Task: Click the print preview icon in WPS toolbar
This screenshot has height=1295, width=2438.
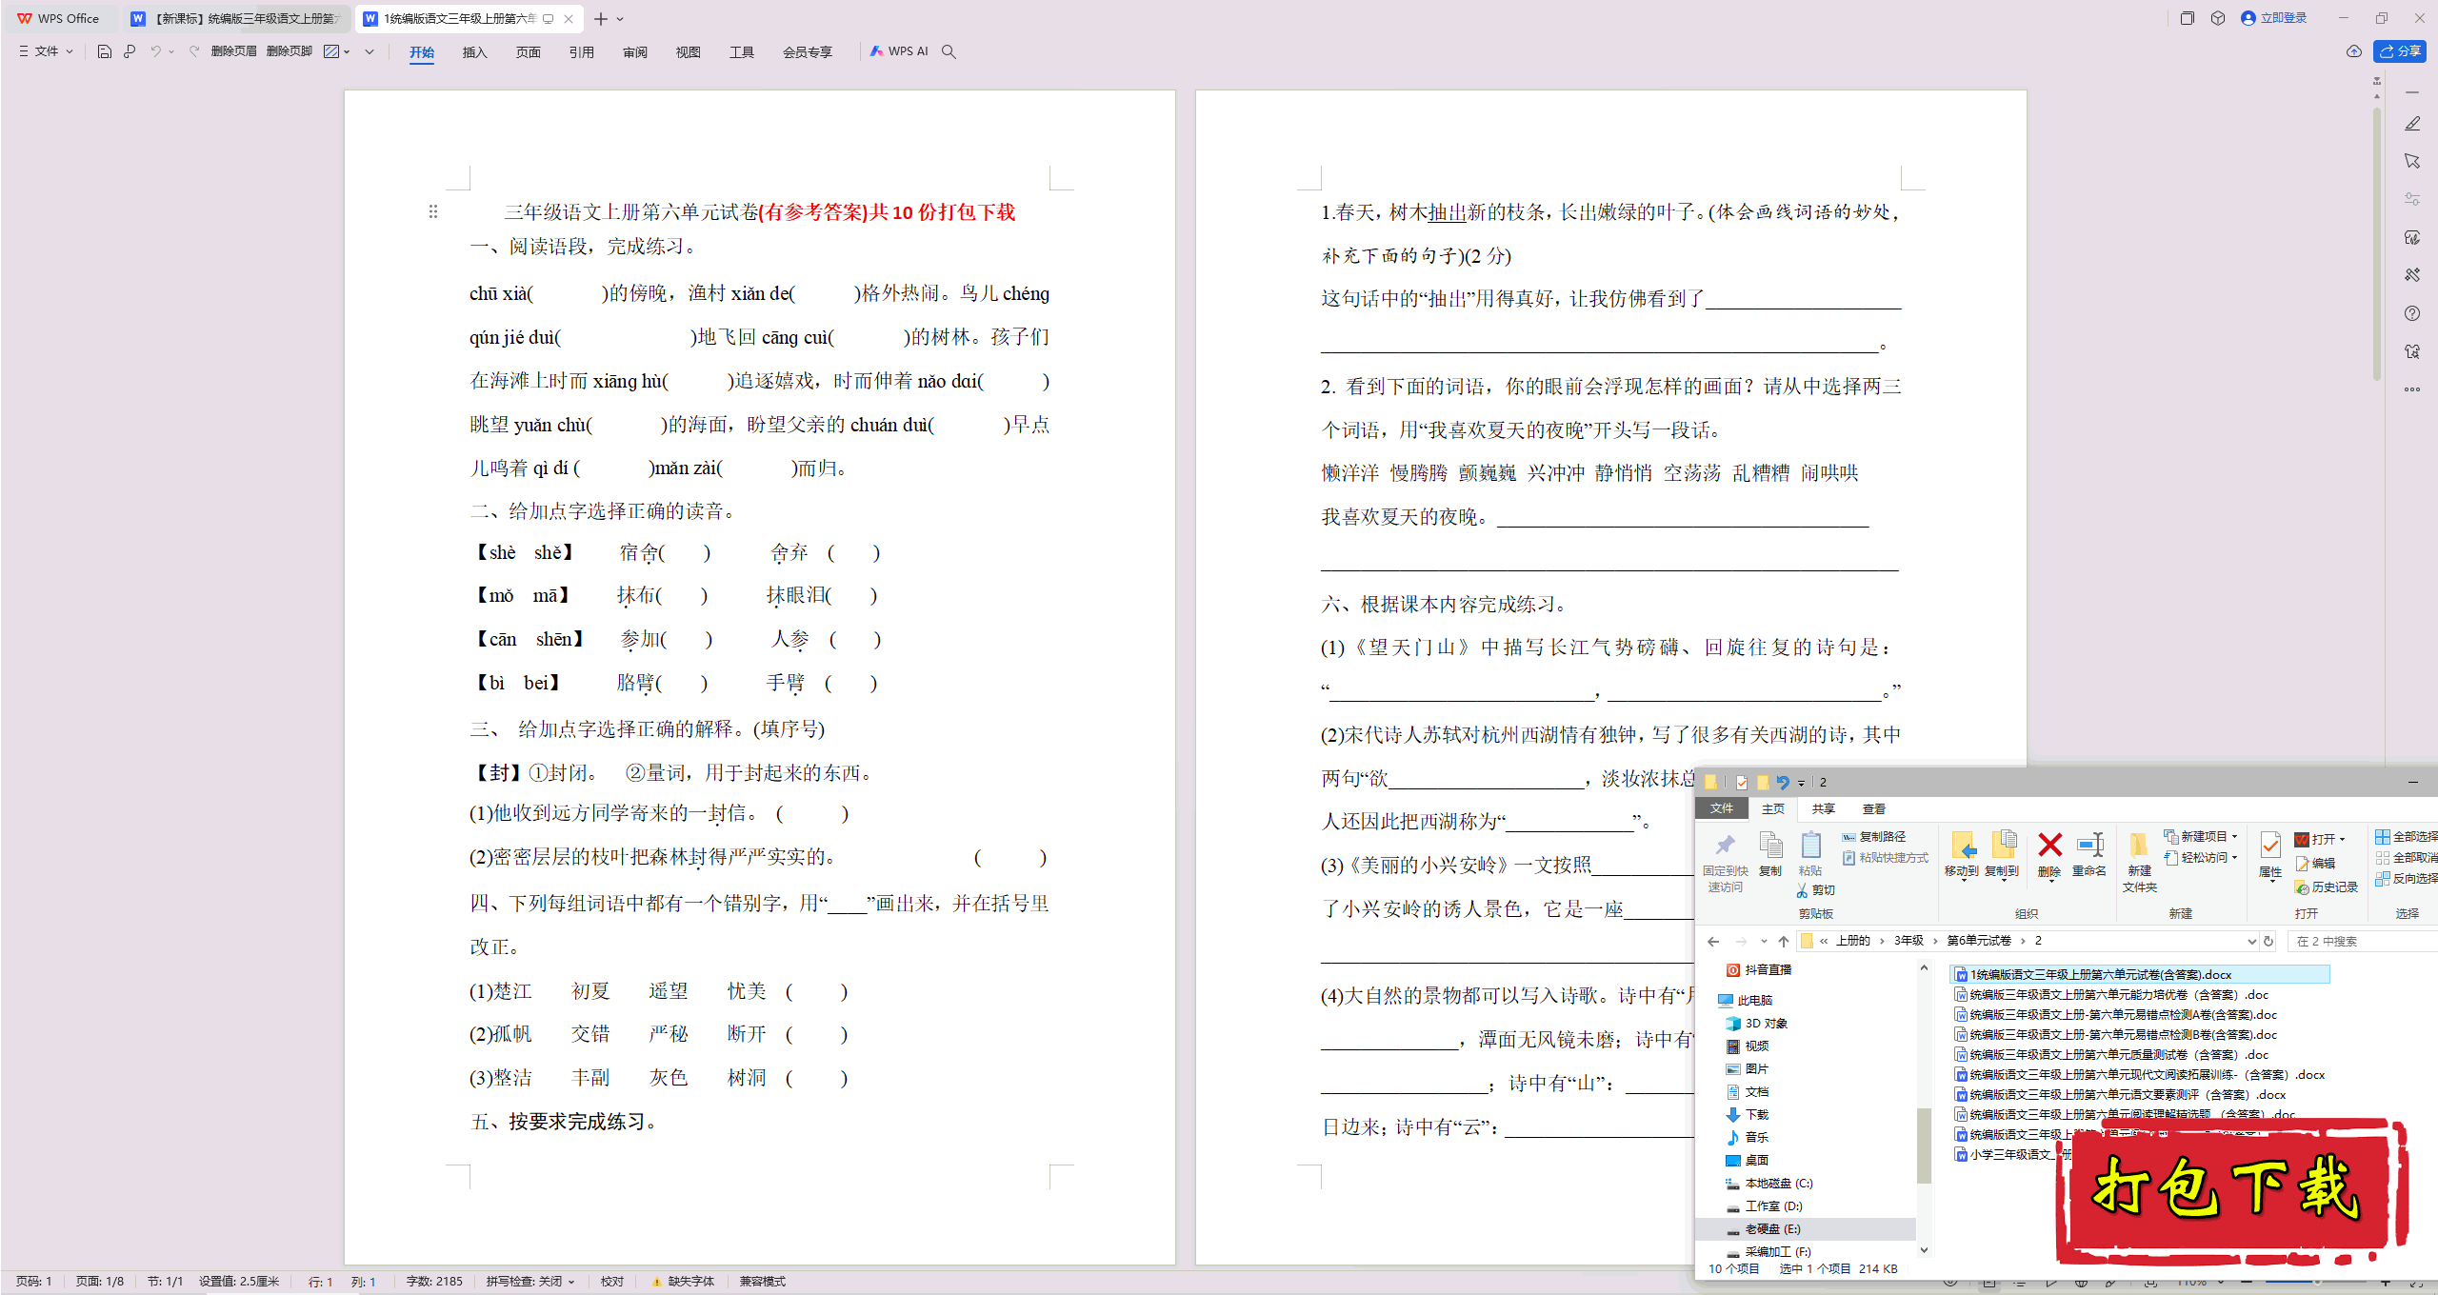Action: click(x=130, y=51)
